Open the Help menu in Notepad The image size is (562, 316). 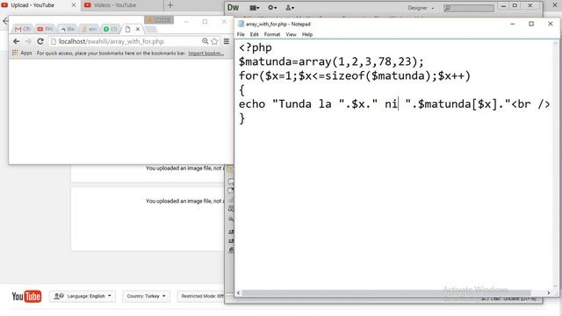[307, 34]
